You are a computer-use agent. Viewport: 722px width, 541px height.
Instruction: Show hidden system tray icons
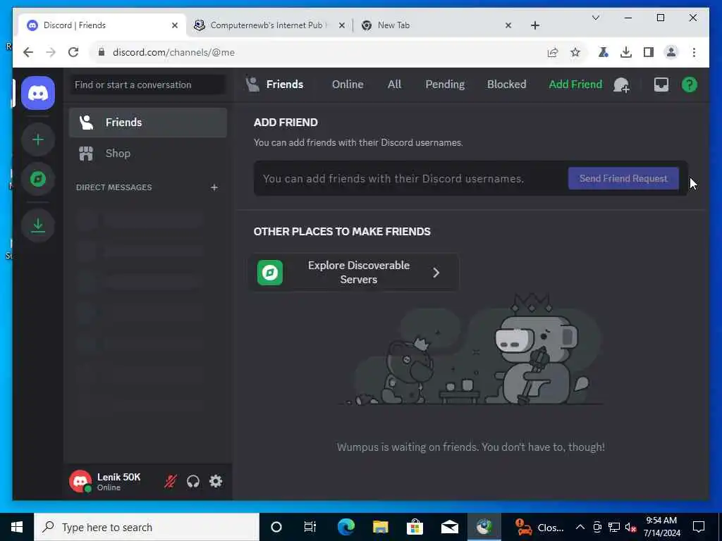pyautogui.click(x=580, y=527)
